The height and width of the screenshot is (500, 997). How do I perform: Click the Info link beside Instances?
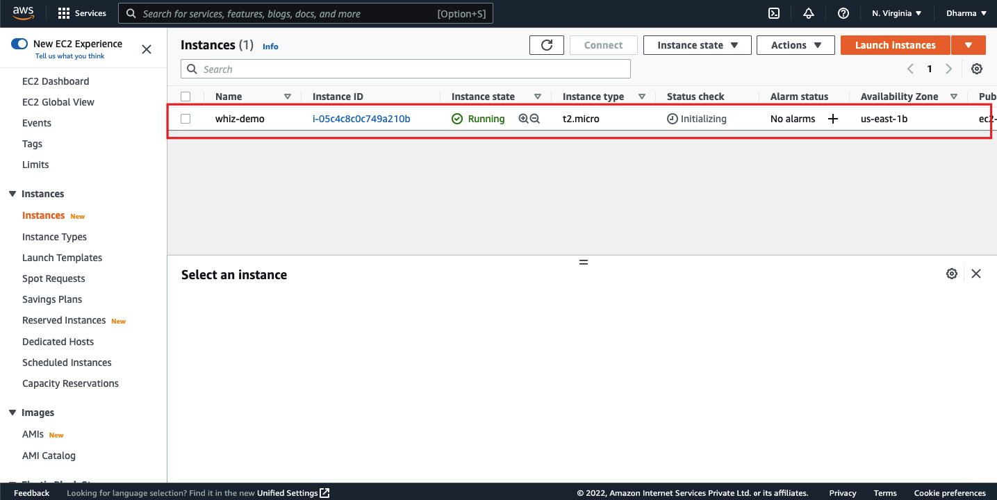click(270, 47)
